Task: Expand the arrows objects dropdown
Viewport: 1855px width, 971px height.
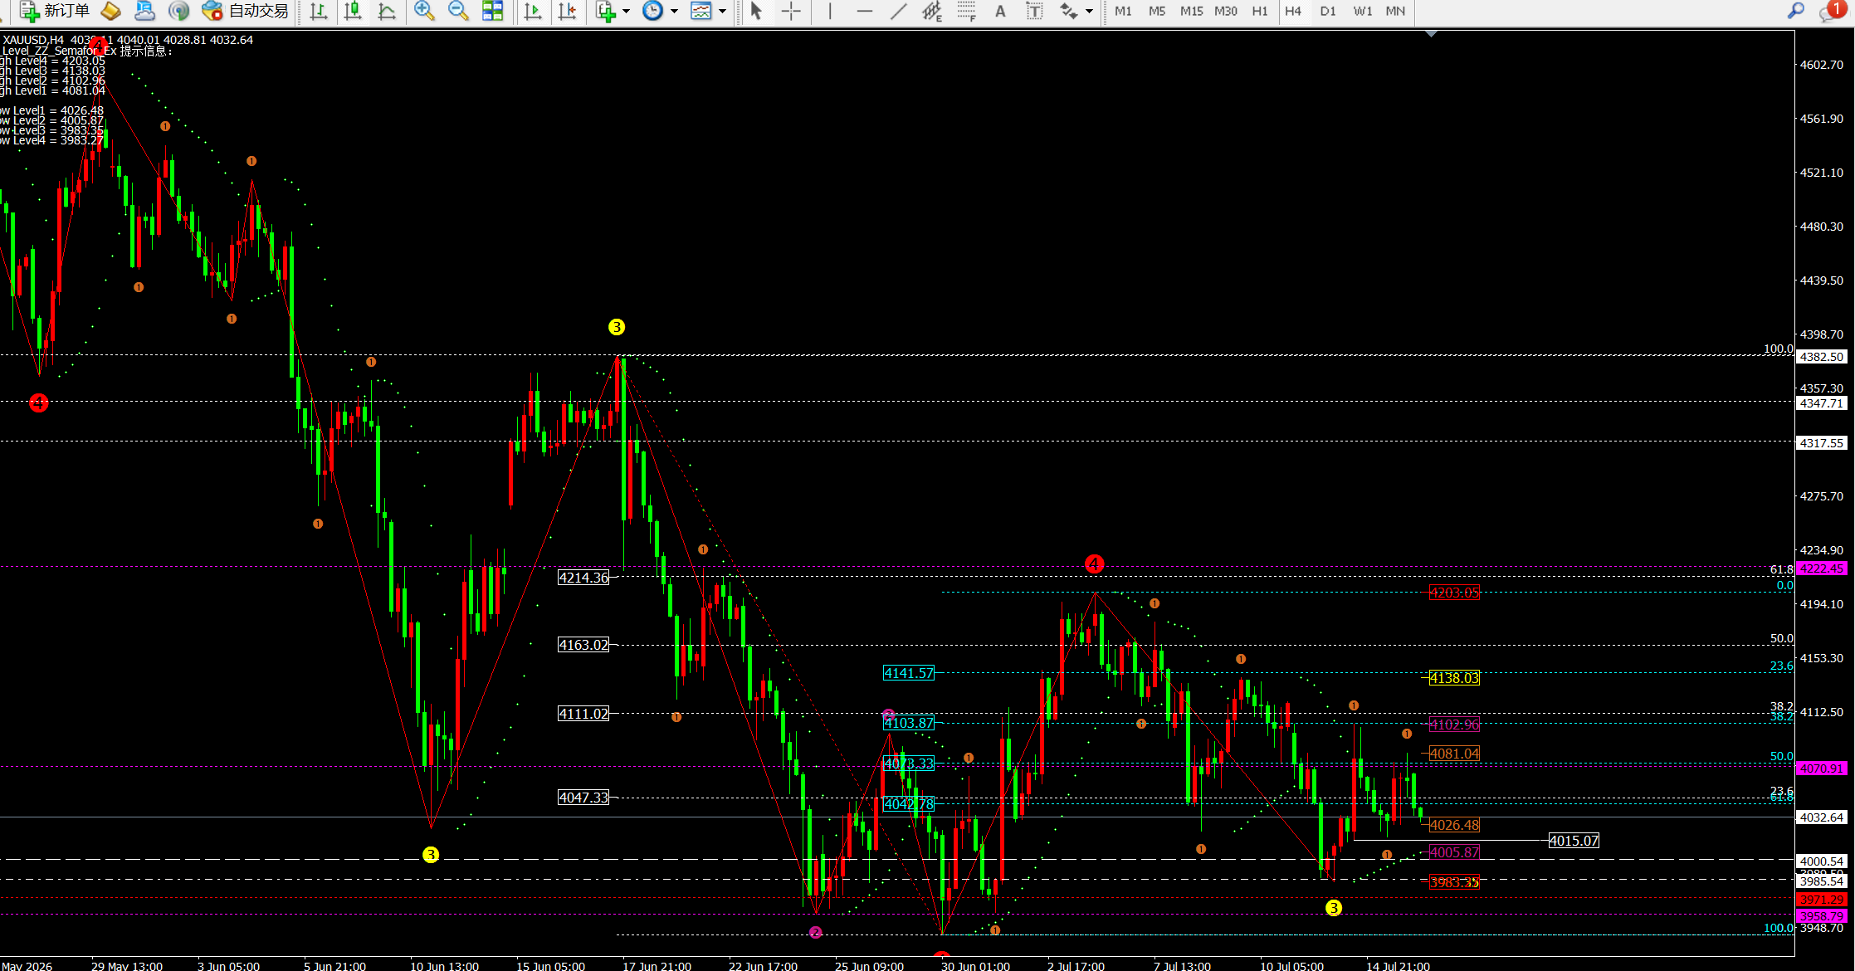Action: (1089, 11)
